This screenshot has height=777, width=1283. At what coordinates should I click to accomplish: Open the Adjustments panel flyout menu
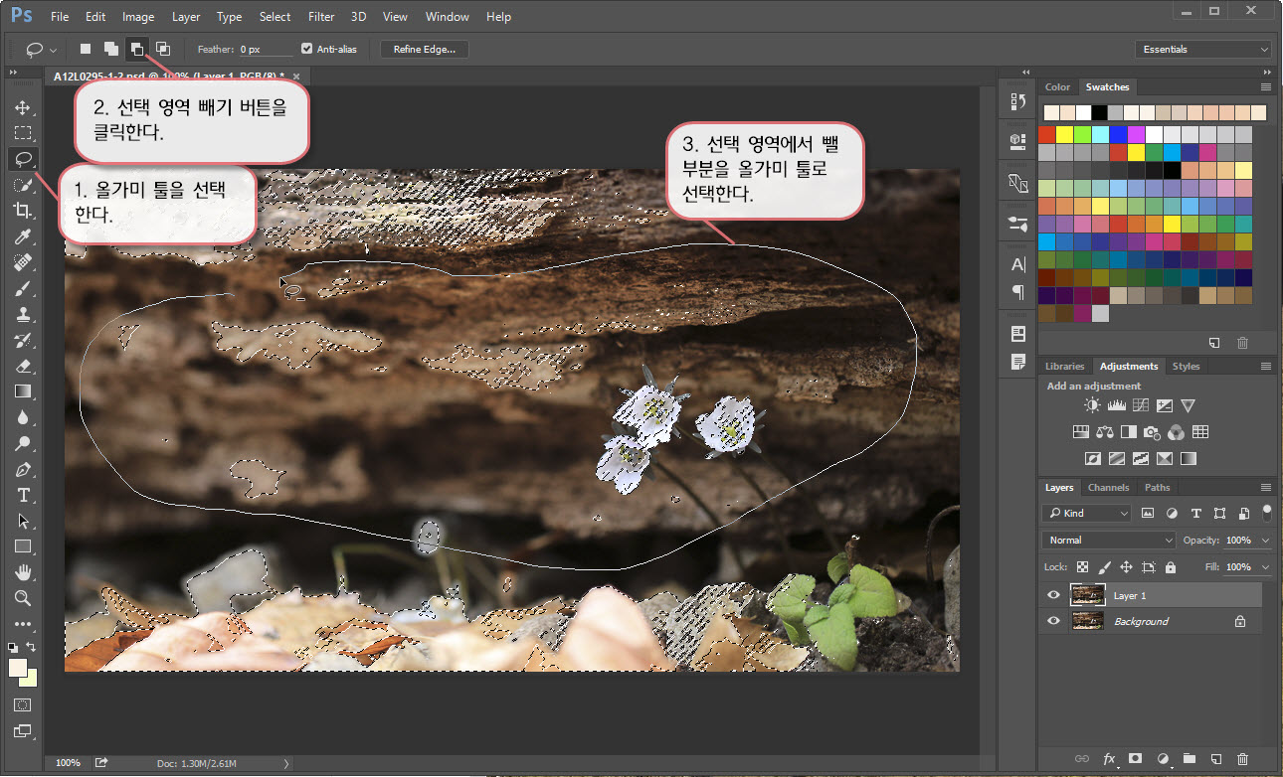point(1265,367)
